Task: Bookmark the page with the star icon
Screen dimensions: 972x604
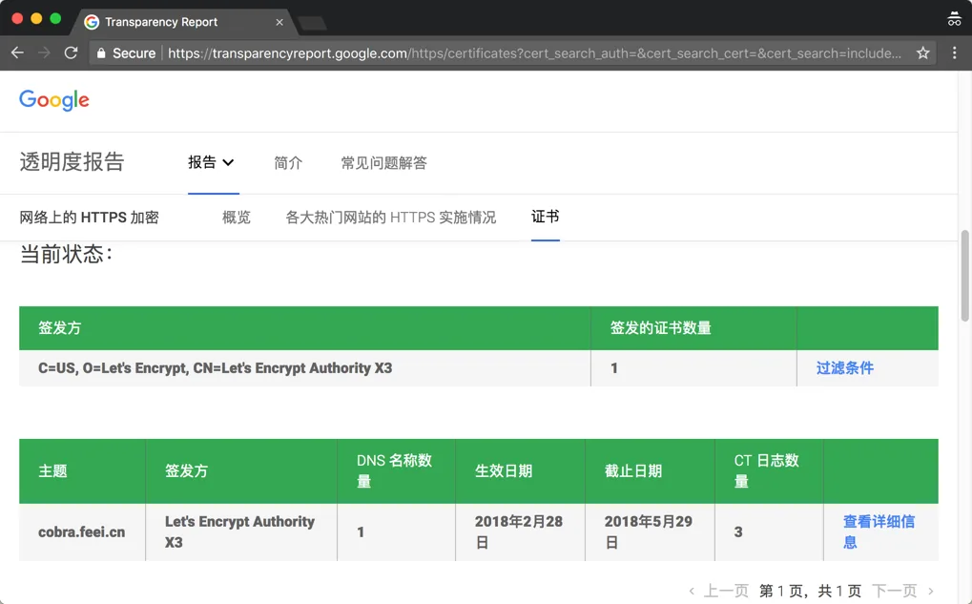Action: [923, 53]
